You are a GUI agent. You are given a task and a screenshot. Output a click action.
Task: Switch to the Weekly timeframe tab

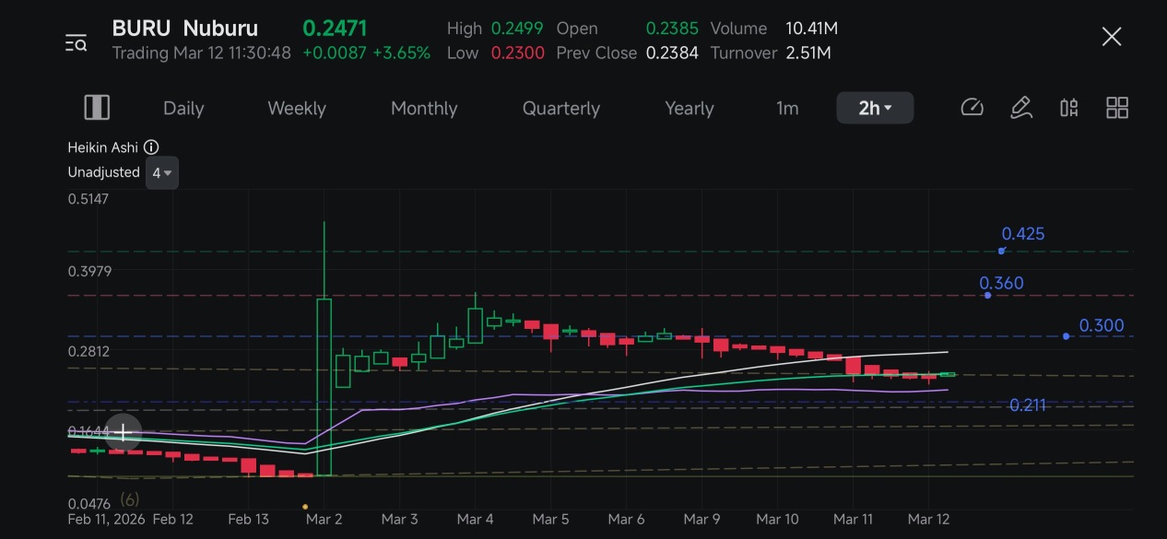(x=297, y=108)
